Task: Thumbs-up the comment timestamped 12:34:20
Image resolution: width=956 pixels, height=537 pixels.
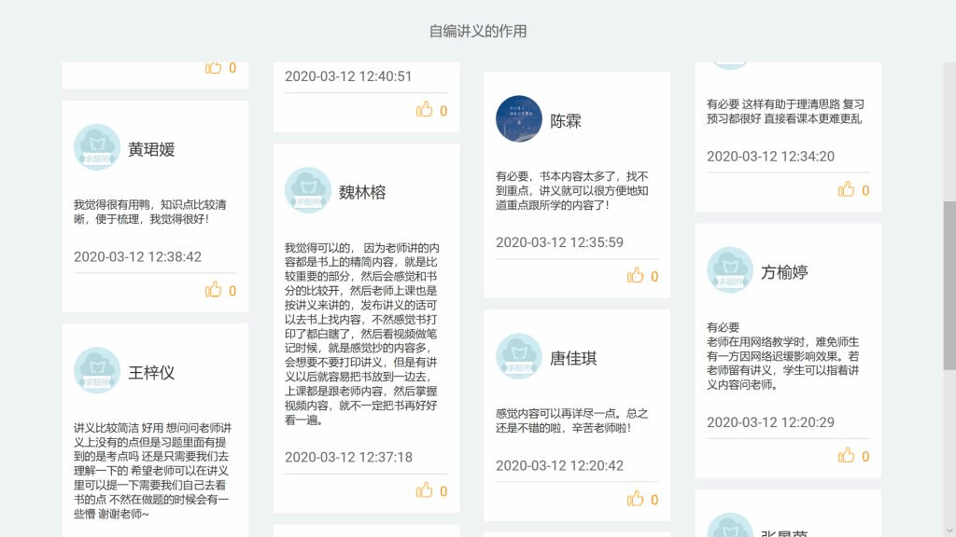Action: click(x=848, y=189)
